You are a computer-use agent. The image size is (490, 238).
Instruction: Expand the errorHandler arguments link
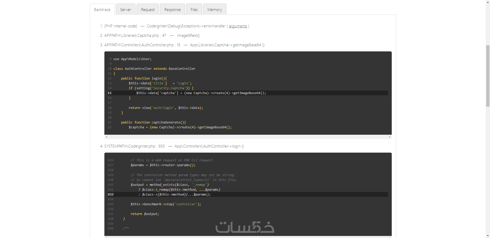point(238,26)
